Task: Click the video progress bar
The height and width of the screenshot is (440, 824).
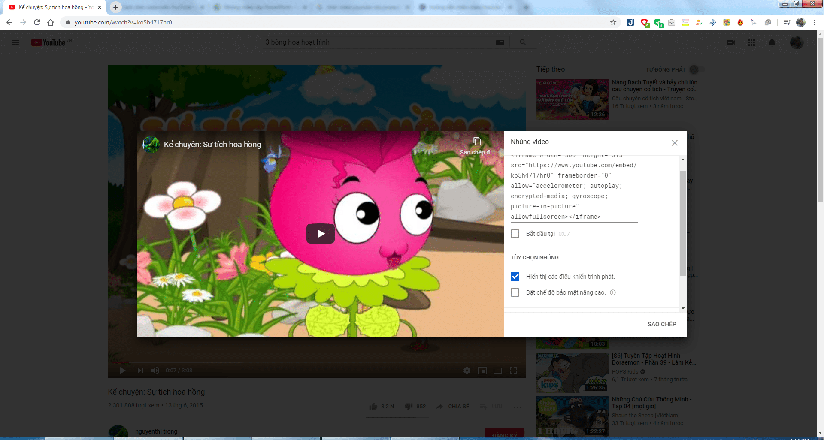Action: [317, 362]
